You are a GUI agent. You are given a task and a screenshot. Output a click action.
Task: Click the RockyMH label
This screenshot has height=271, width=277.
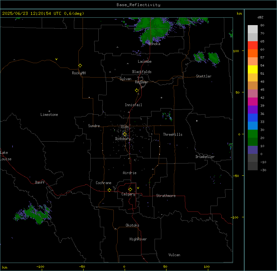79,73
